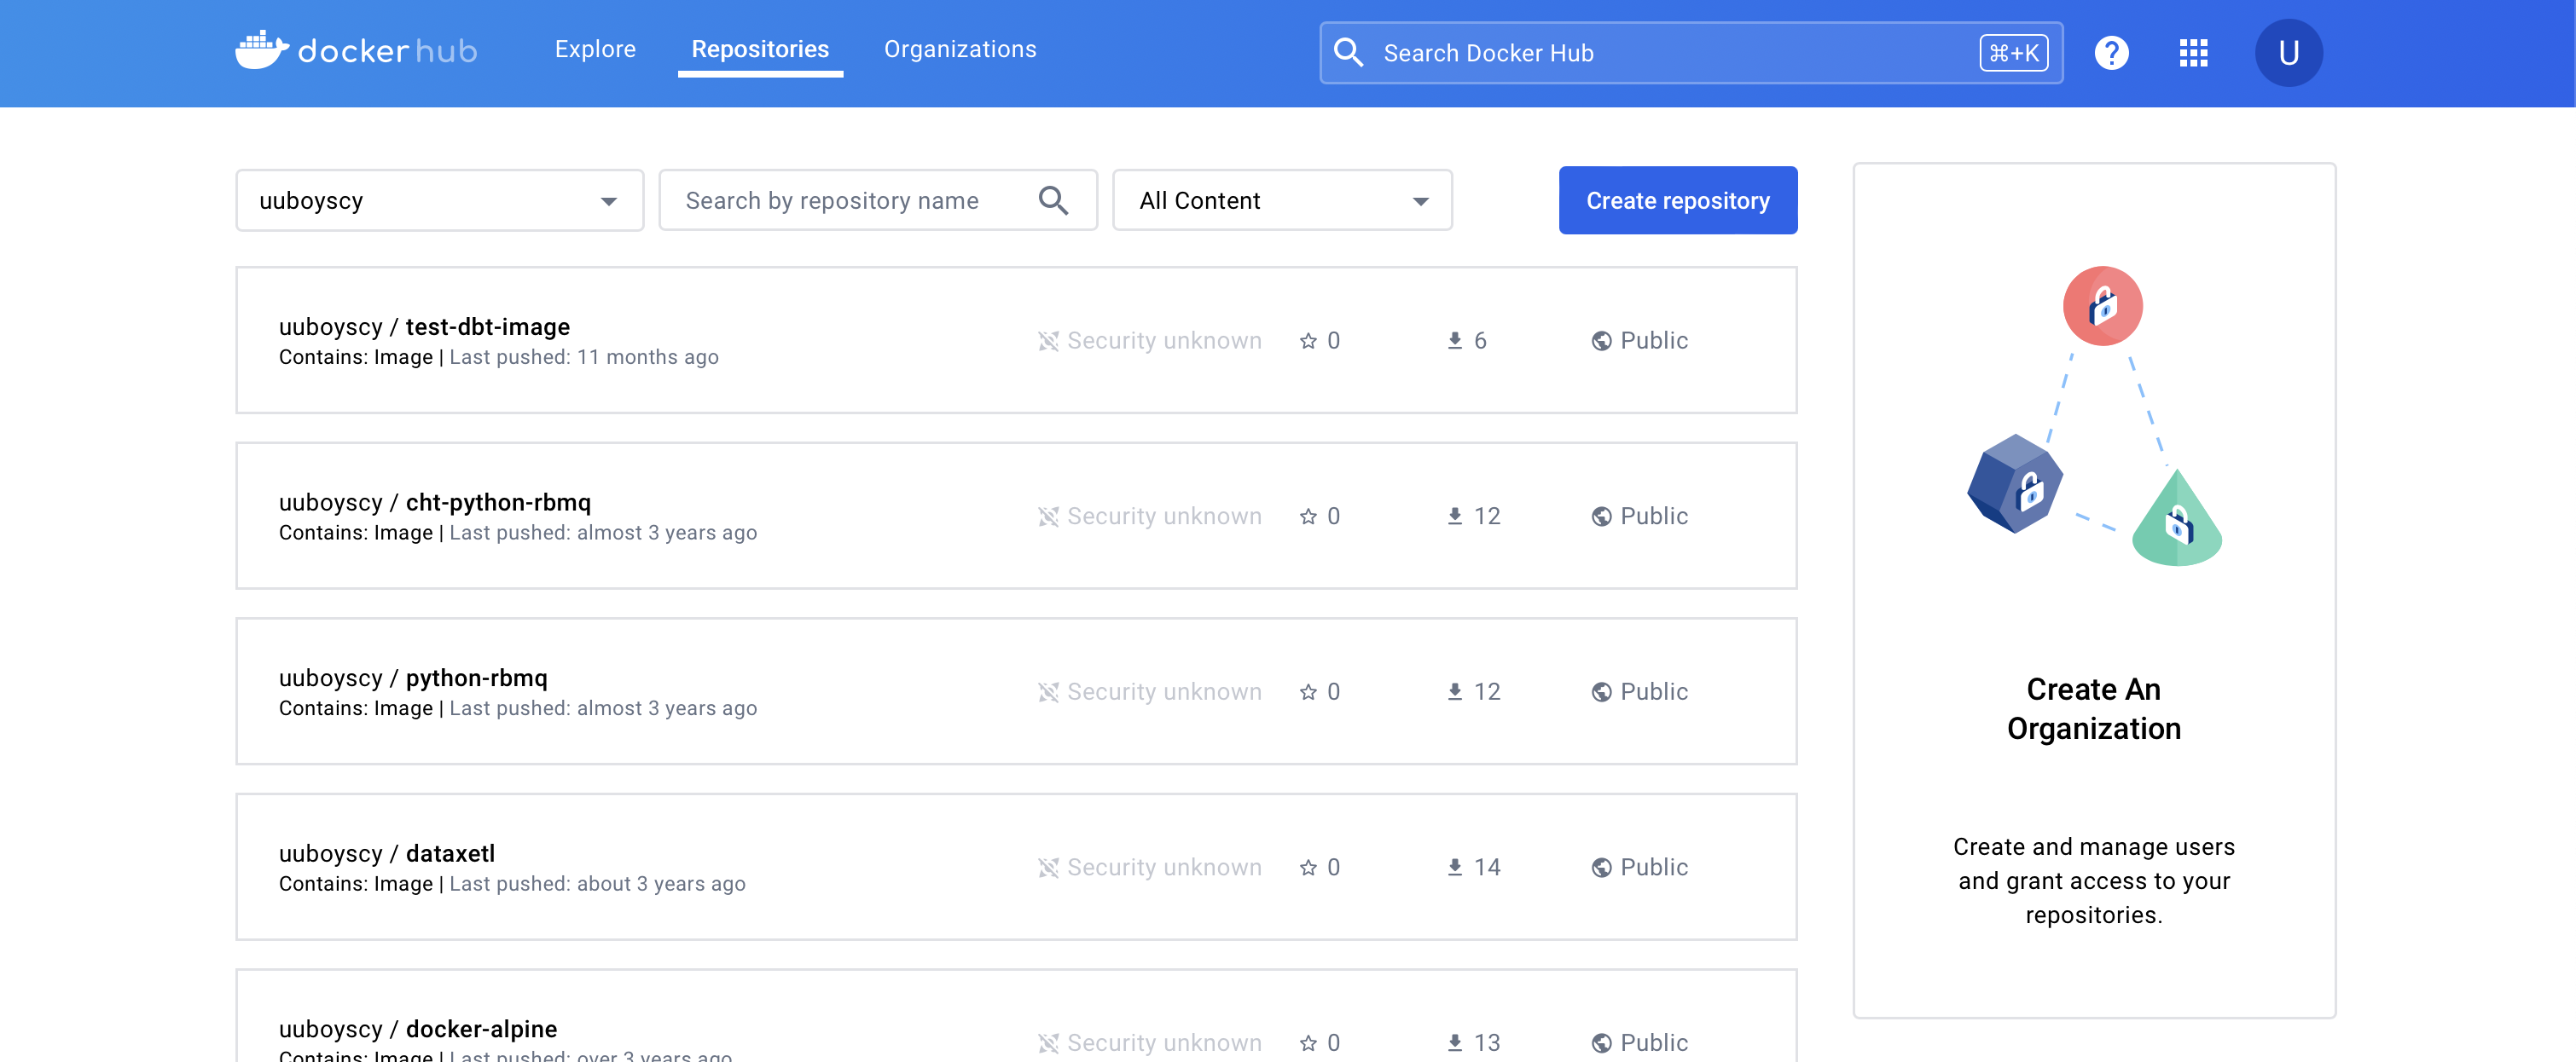Image resolution: width=2576 pixels, height=1062 pixels.
Task: Open the uuboyscy namespace dropdown
Action: [x=439, y=201]
